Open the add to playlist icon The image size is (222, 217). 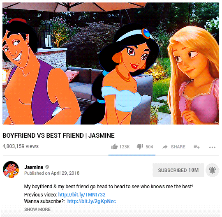pos(197,147)
